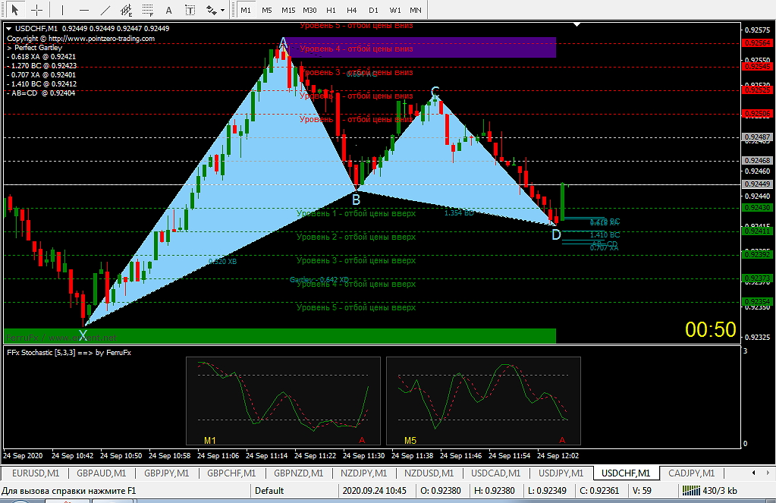This screenshot has width=776, height=503.
Task: Click the connection status bars icon
Action: coord(691,491)
